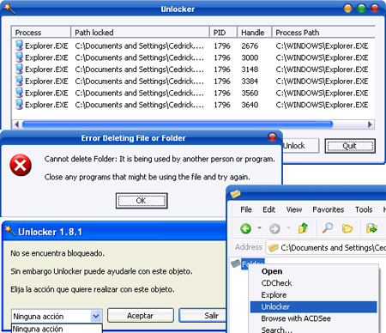Open the File menu in Explorer
The image size is (386, 333).
(246, 209)
